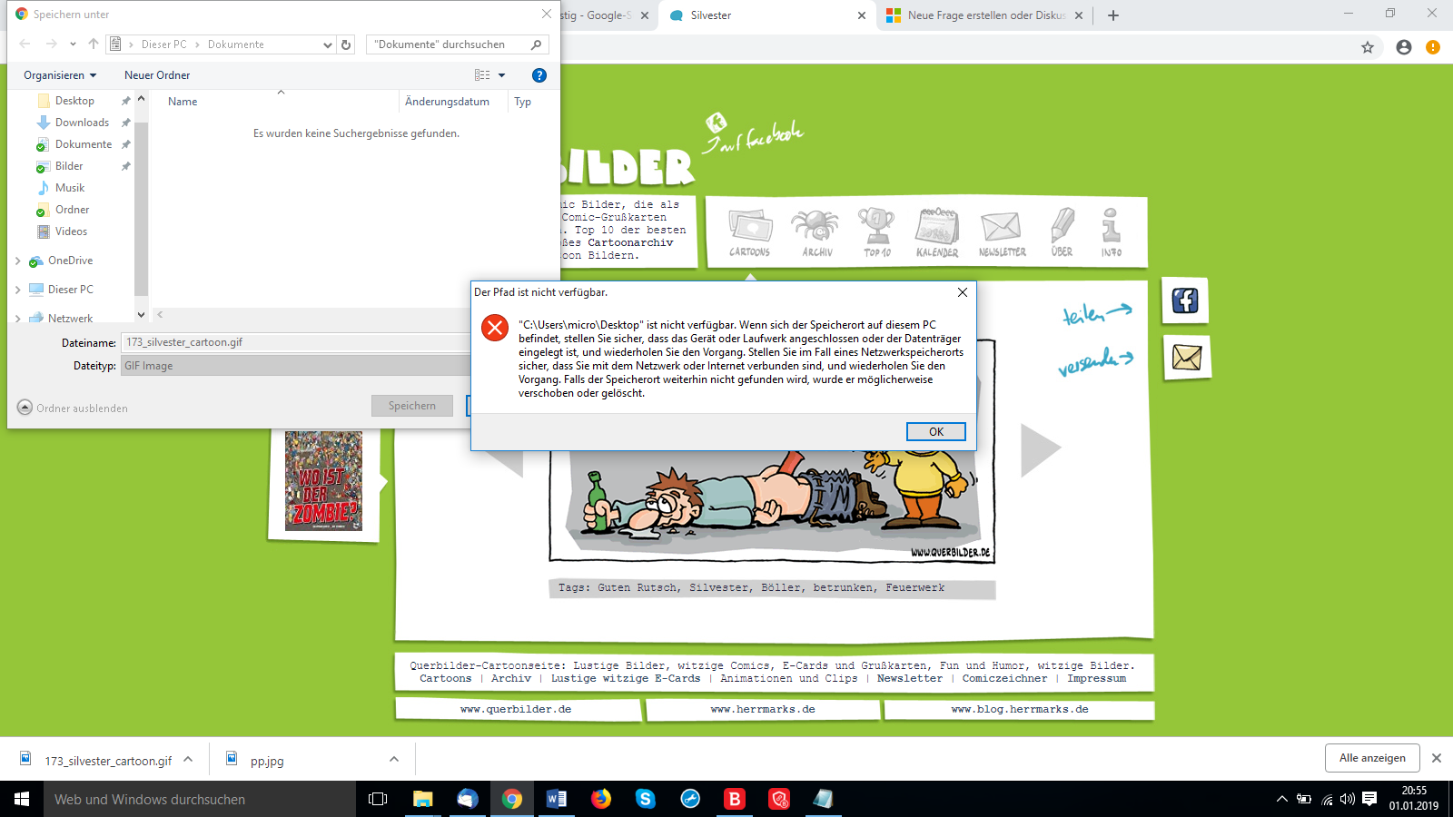
Task: Select Downloads in the navigation pane
Action: [x=82, y=123]
